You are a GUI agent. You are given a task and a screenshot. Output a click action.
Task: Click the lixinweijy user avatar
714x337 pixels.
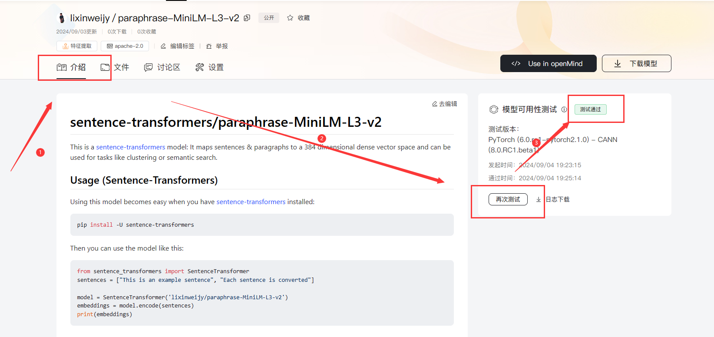tap(62, 18)
